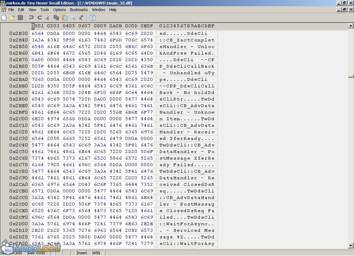Viewport: 354px width, 256px height.
Task: Create a new file with toolbar icon
Action: point(4,18)
